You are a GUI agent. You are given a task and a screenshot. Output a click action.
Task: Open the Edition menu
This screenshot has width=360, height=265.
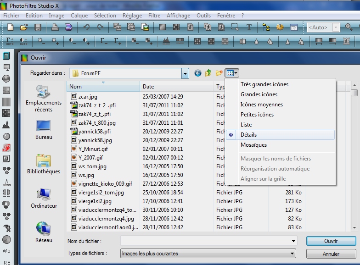point(34,16)
